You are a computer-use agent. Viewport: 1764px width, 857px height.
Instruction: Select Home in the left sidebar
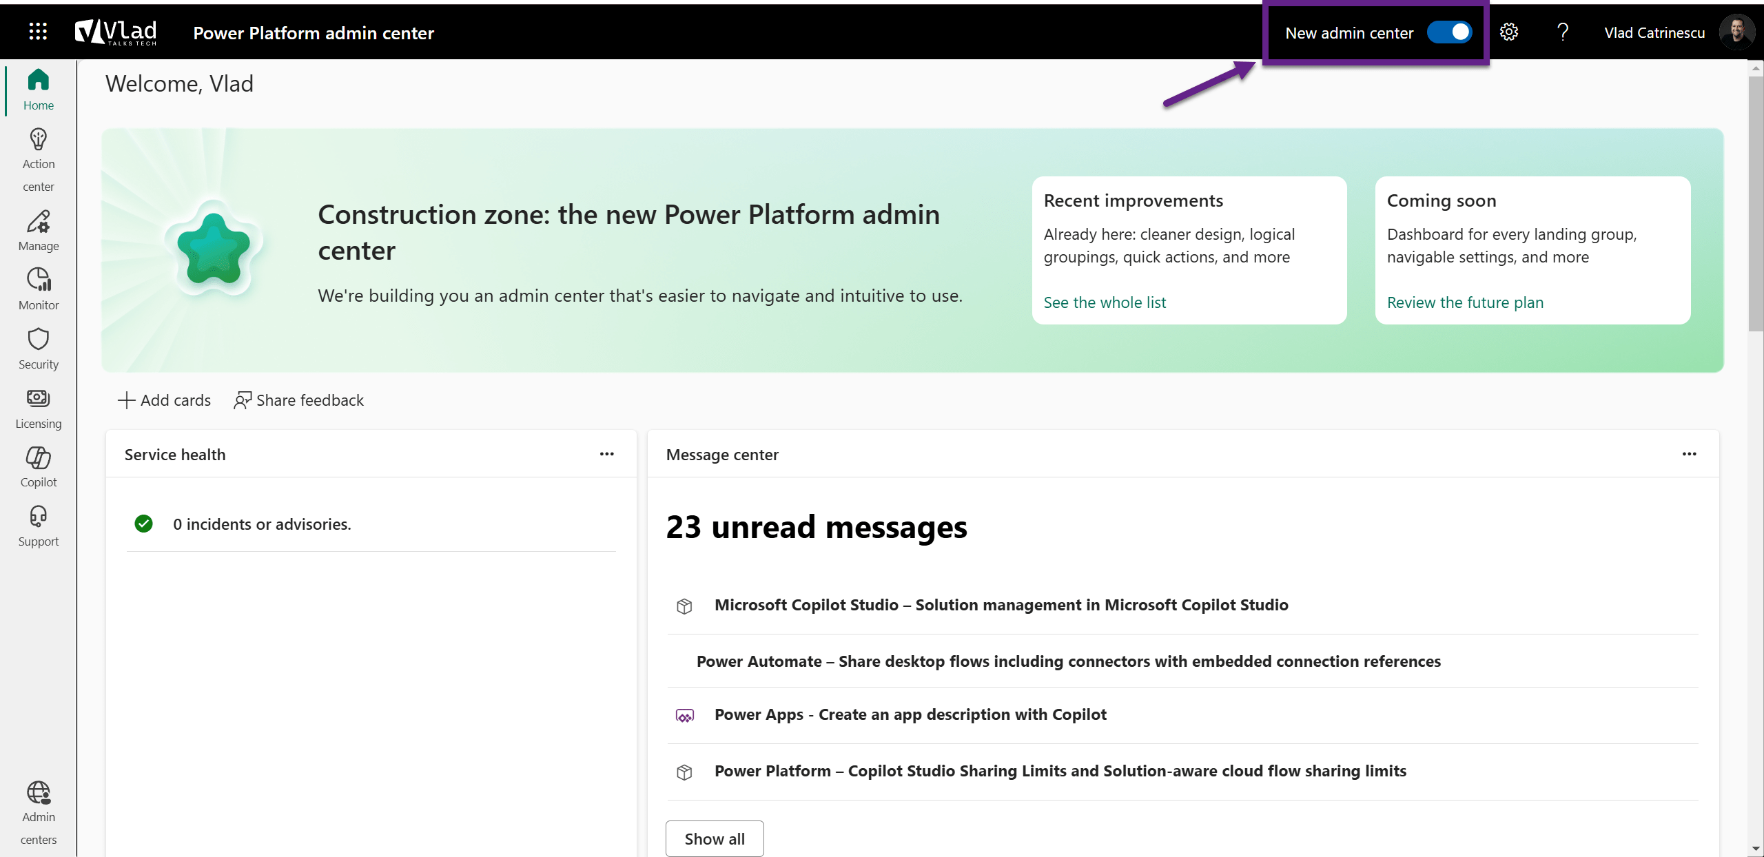tap(38, 90)
